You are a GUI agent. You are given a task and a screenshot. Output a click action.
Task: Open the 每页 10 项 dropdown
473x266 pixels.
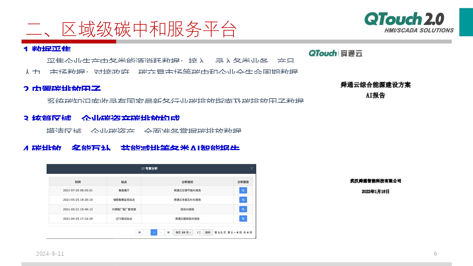[183, 232]
